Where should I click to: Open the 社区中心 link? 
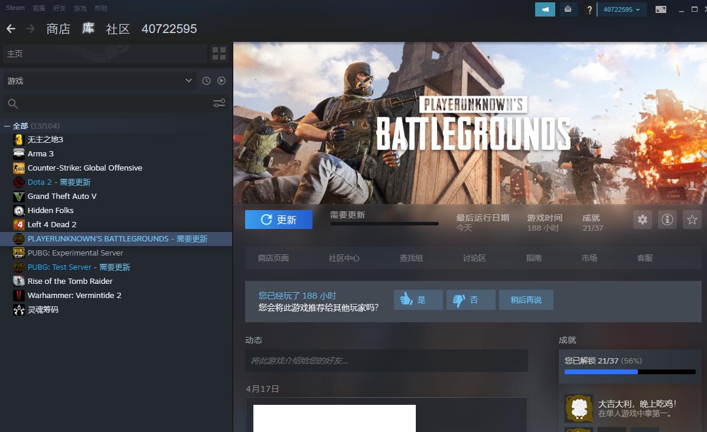pyautogui.click(x=344, y=258)
